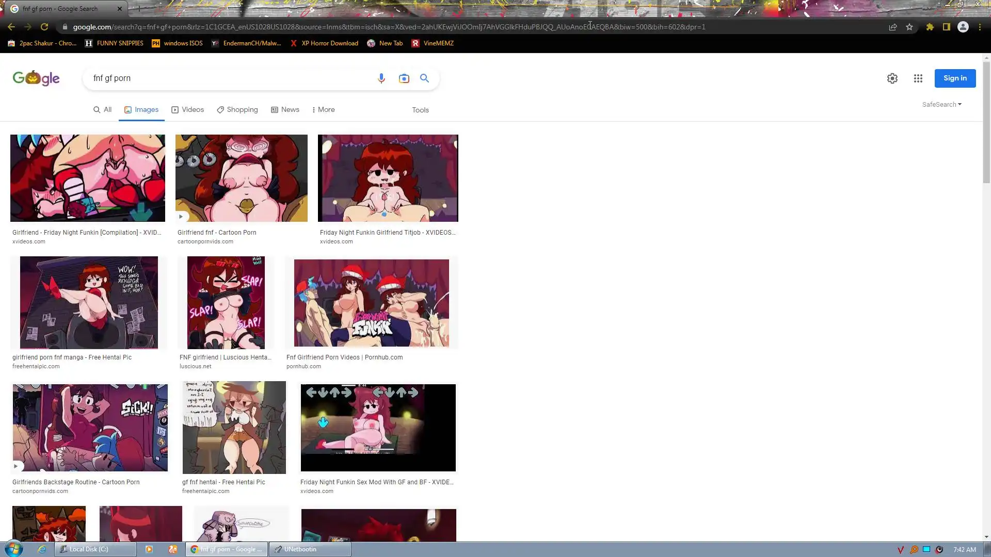Expand the More search categories menu
The image size is (991, 557).
pyautogui.click(x=323, y=109)
